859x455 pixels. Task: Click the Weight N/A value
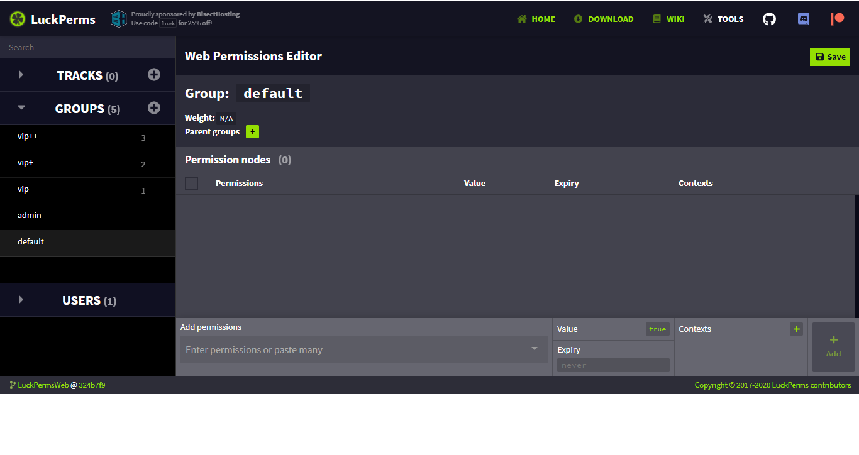point(226,118)
